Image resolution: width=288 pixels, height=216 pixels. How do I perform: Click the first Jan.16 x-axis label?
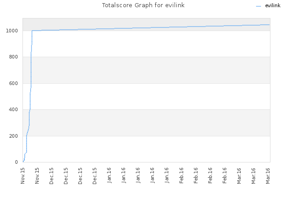click(x=109, y=175)
